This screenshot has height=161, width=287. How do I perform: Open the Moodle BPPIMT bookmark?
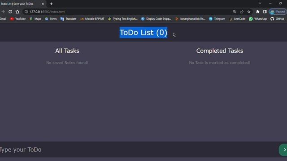click(92, 19)
